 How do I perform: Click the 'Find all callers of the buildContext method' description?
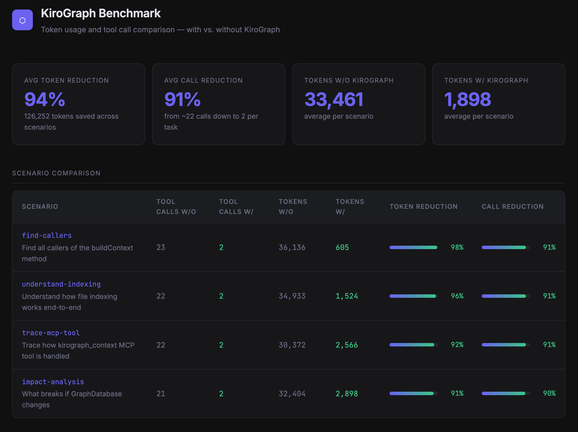[78, 253]
